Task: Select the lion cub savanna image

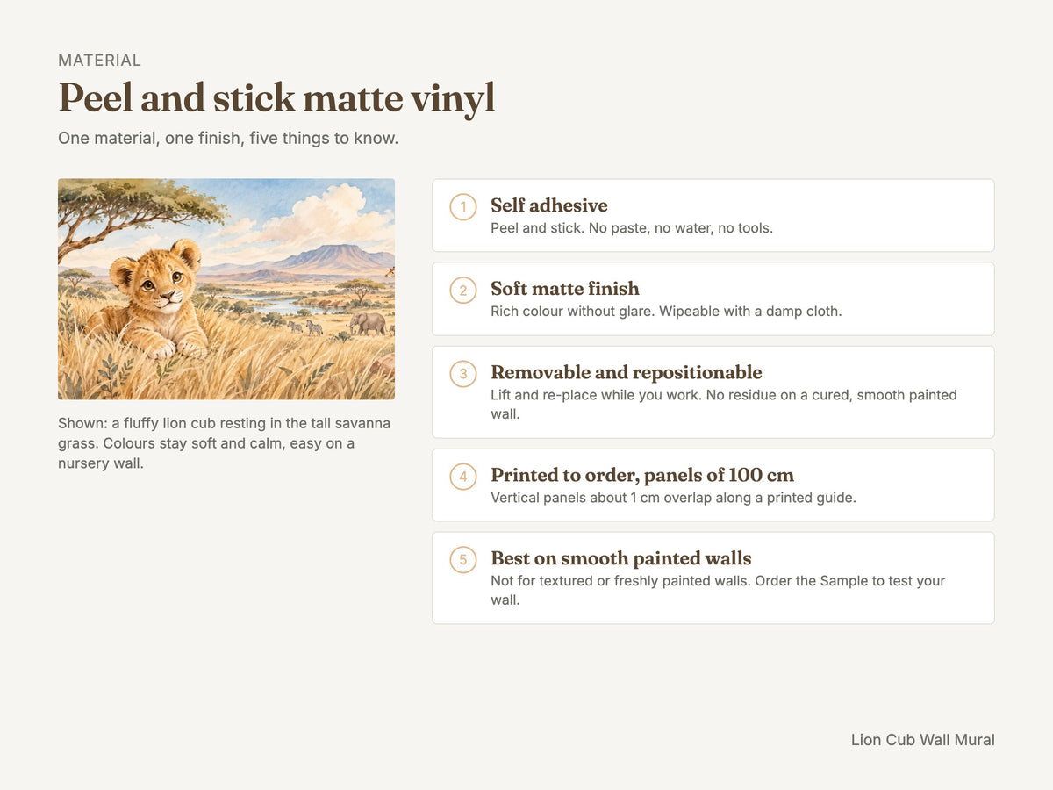Action: pyautogui.click(x=226, y=290)
